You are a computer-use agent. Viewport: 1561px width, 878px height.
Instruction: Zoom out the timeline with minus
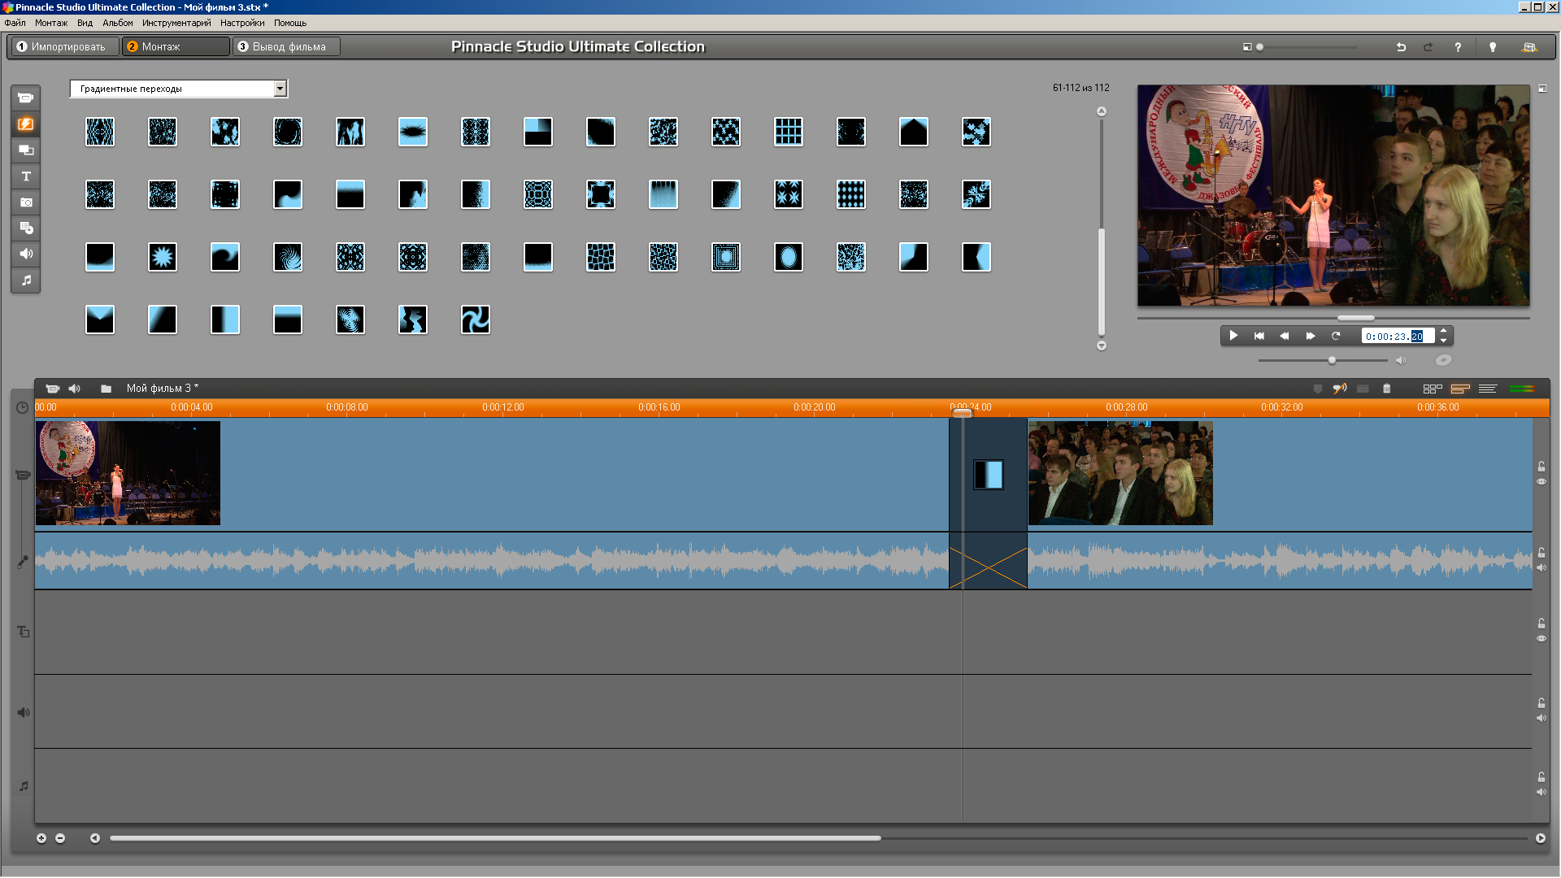[60, 838]
